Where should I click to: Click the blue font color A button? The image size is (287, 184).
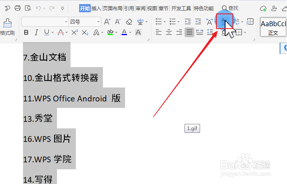(x=124, y=32)
